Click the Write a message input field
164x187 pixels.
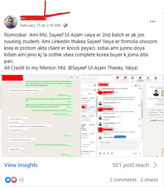coord(118,145)
